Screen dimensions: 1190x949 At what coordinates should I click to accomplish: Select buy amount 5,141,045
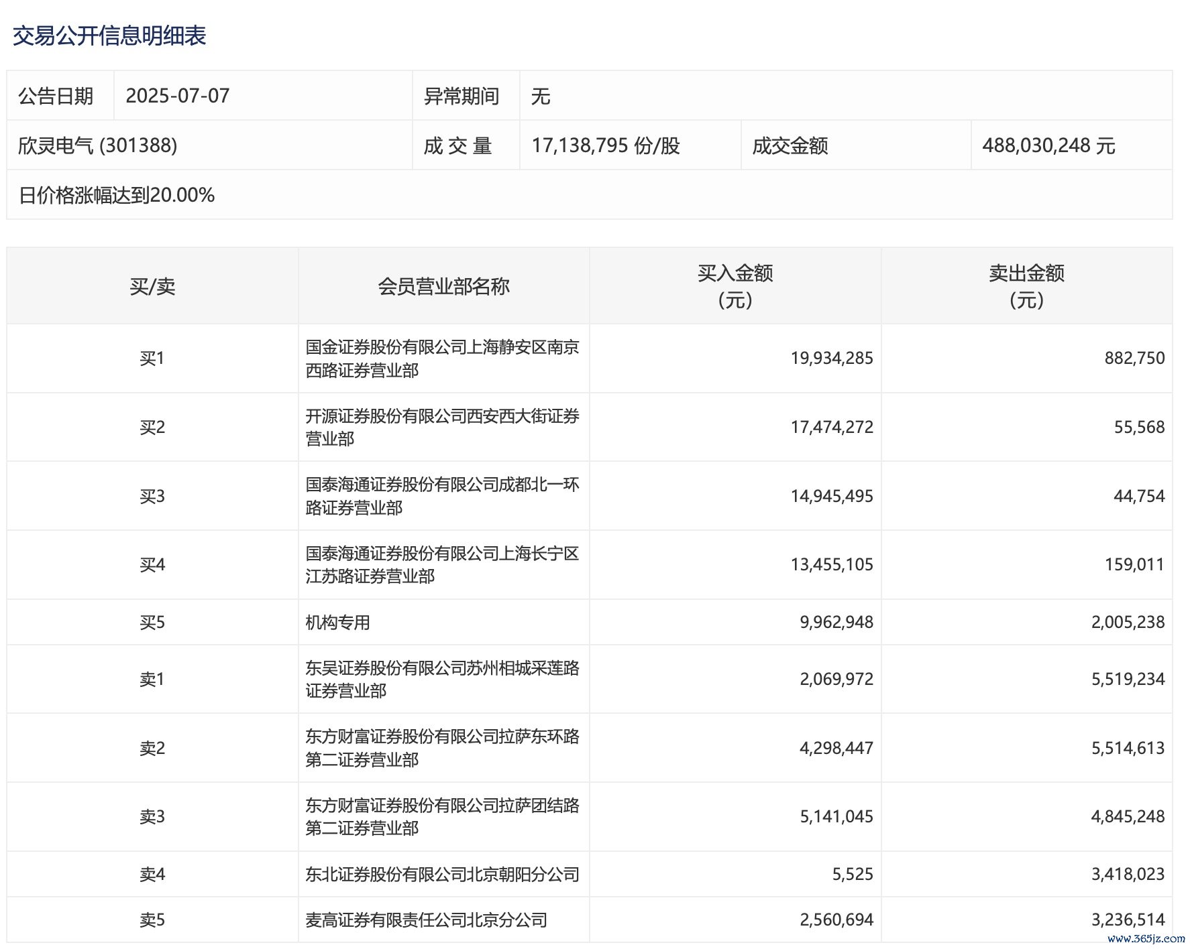(x=836, y=817)
